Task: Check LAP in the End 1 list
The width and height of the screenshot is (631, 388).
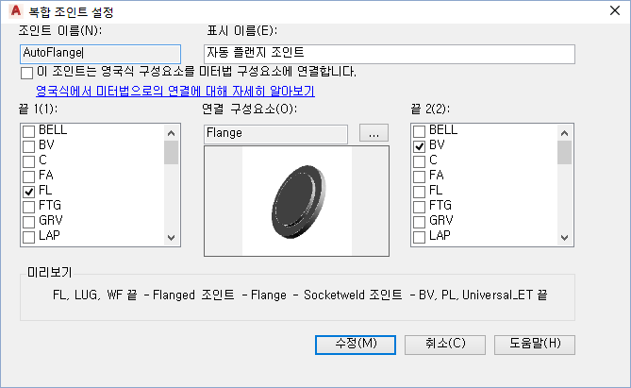Action: coord(29,235)
